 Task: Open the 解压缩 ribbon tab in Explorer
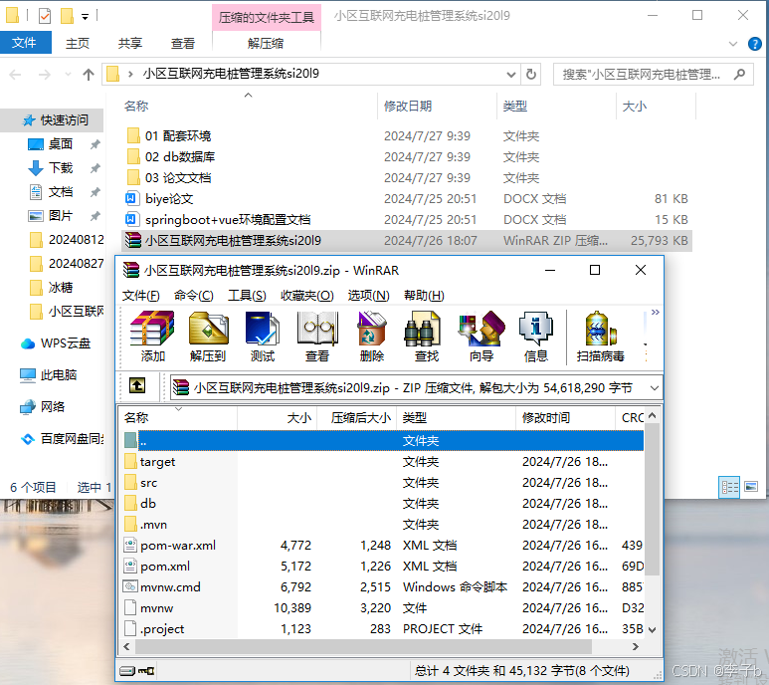(266, 43)
